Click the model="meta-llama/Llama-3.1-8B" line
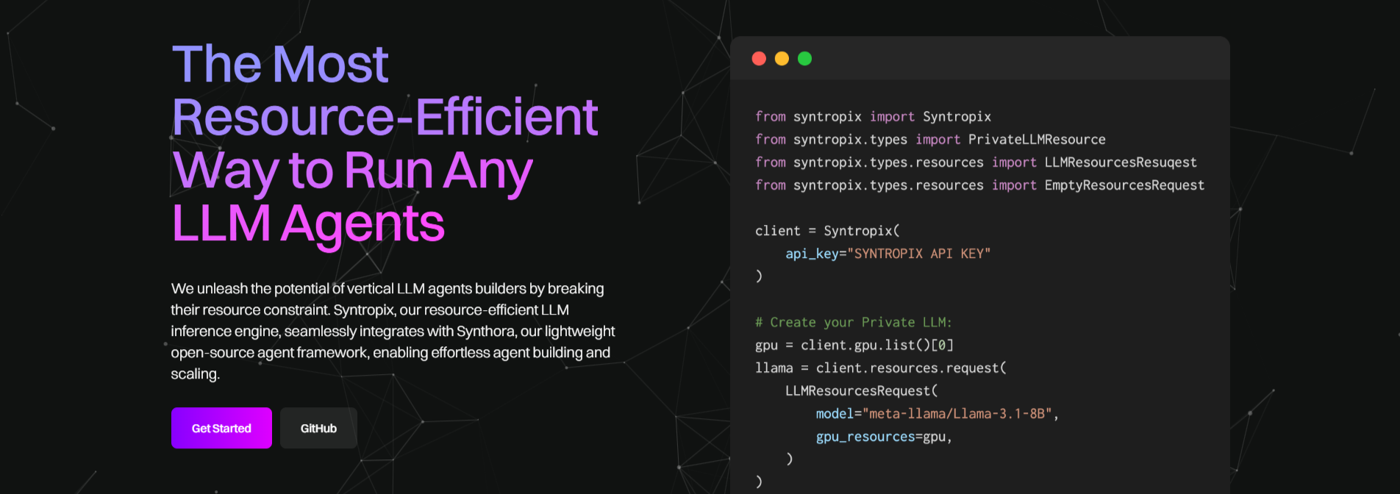Image resolution: width=1400 pixels, height=494 pixels. [x=937, y=413]
